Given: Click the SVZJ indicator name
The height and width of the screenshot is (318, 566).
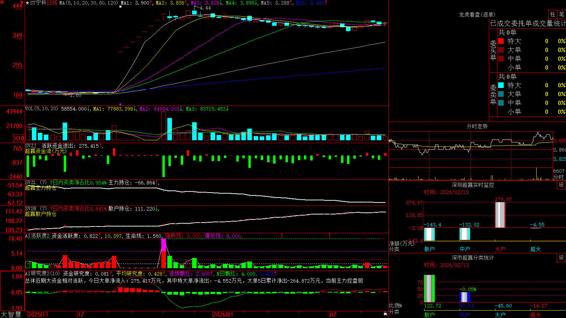Looking at the screenshot, I should pos(31,146).
